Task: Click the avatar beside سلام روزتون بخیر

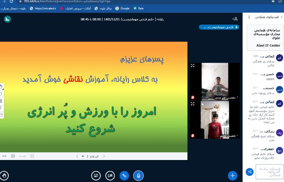Action: point(279,89)
